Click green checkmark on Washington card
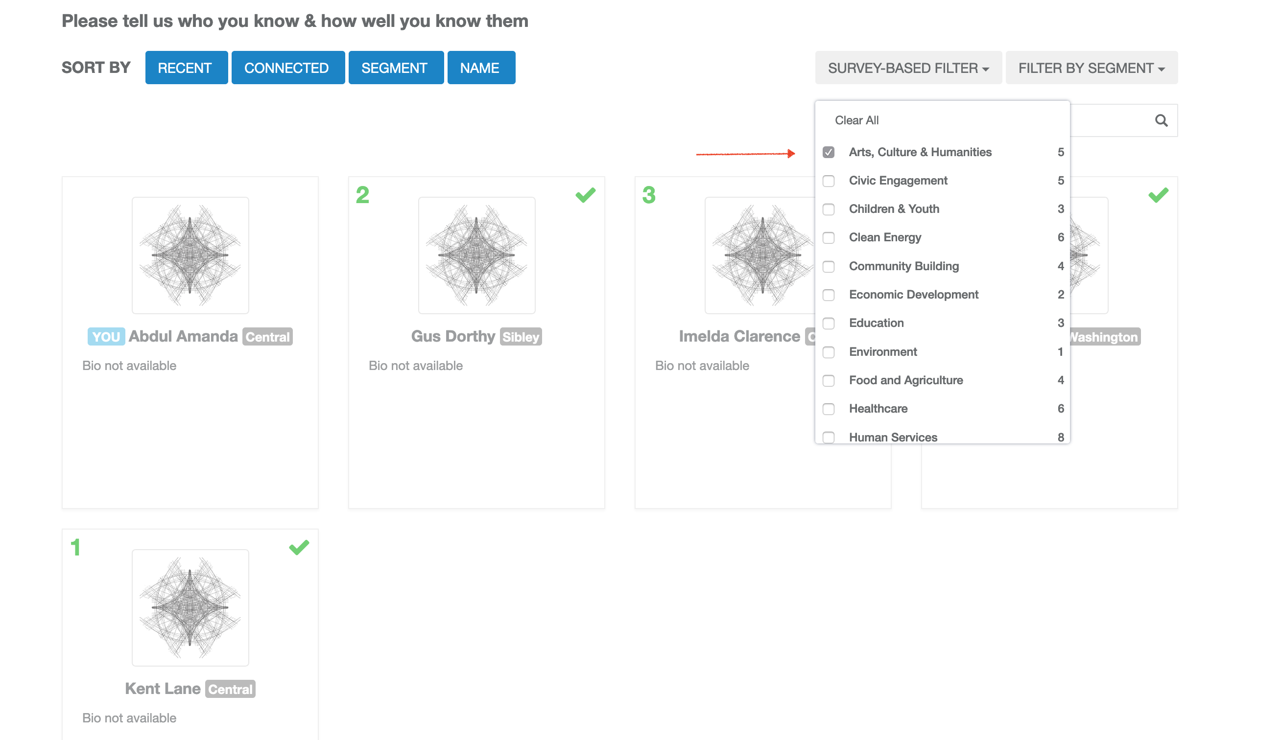Screen dimensions: 1282x740 [x=1158, y=195]
